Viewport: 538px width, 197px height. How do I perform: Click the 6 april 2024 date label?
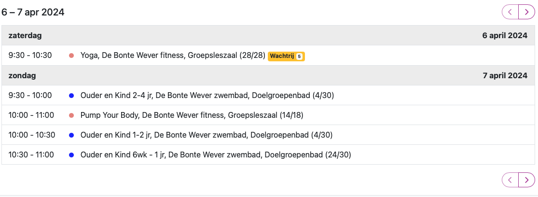pyautogui.click(x=504, y=36)
